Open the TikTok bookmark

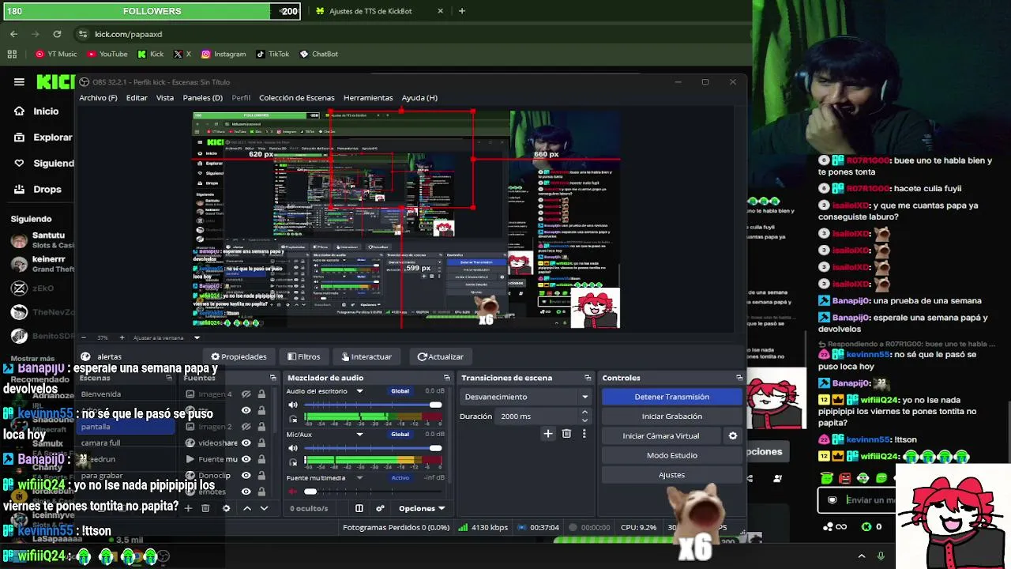[x=272, y=54]
